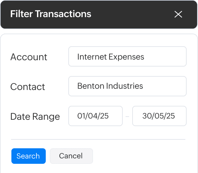Click the Account field showing Internet Expenses
This screenshot has height=173, width=198.
click(127, 57)
